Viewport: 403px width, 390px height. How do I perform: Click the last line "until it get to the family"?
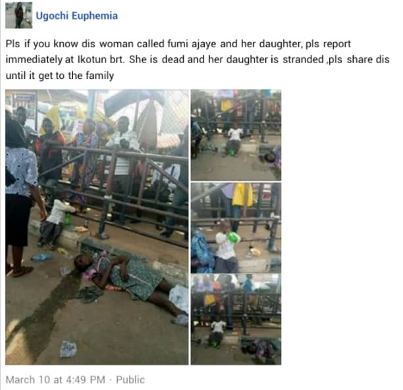tap(60, 76)
